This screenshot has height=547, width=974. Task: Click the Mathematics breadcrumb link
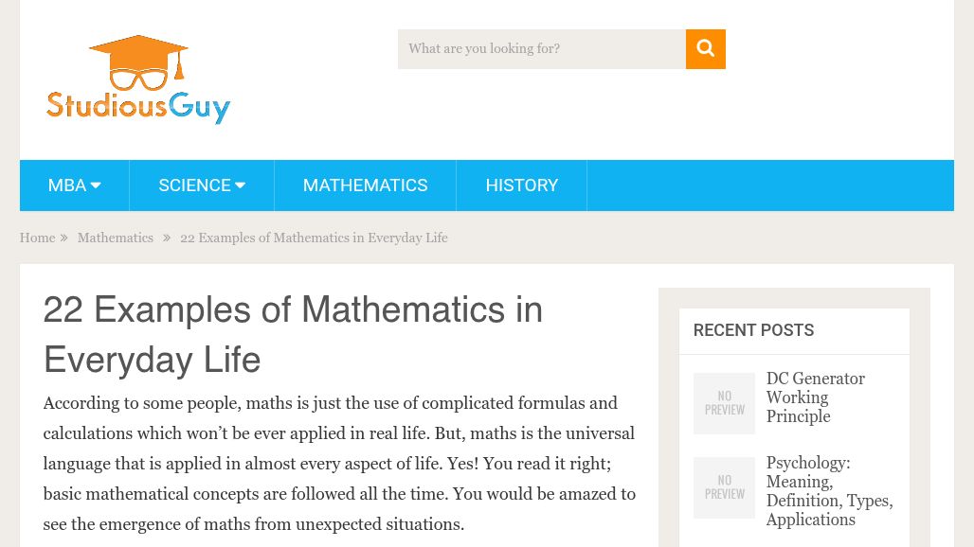click(x=116, y=238)
